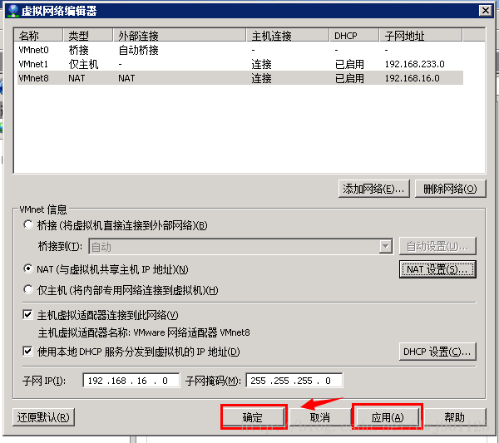Open 自动设置 button

[x=437, y=246]
